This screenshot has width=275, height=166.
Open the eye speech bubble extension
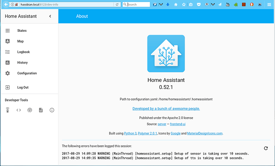(206, 4)
